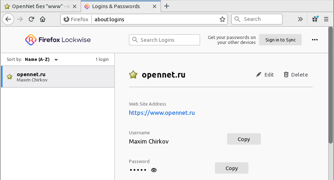Open the https://www.opennet.ru link

click(x=162, y=113)
